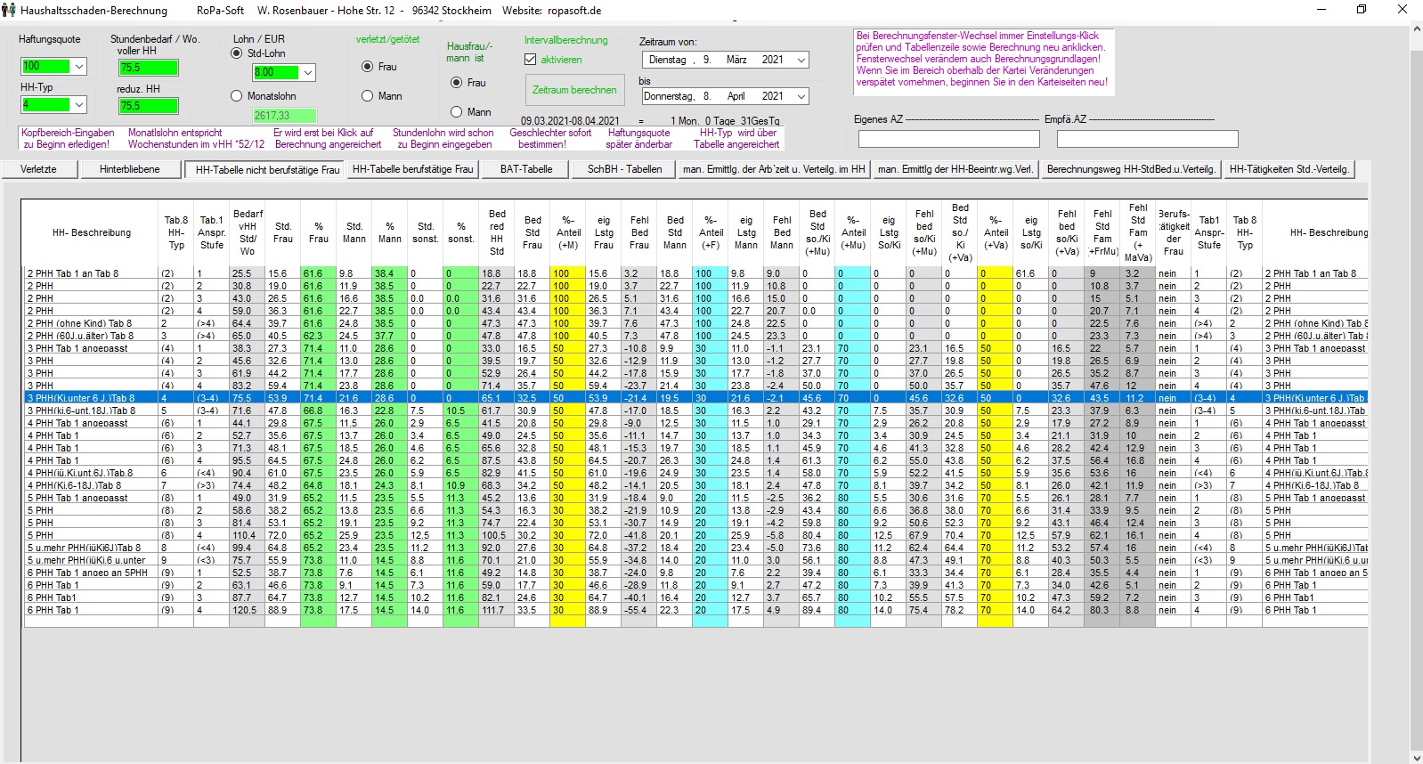Open the BAT-Tabelle tab
1423x764 pixels.
pos(525,169)
